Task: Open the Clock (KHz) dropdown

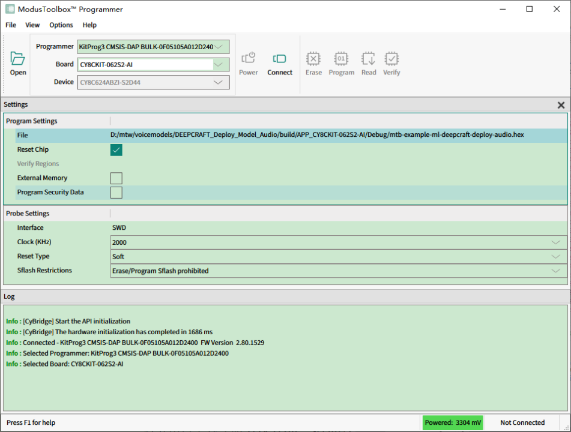Action: pos(555,242)
